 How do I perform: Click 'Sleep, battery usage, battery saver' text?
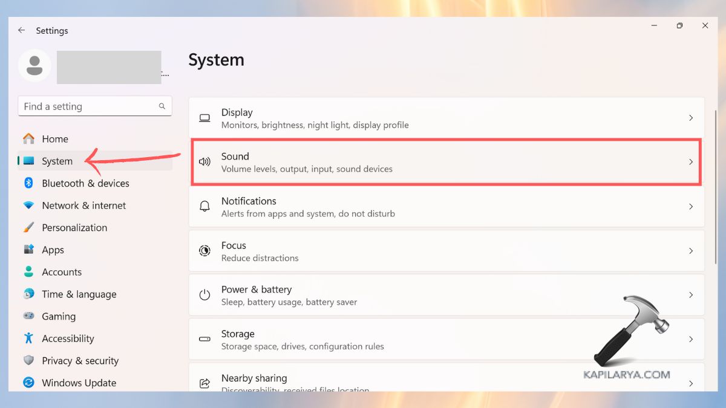[x=289, y=302]
